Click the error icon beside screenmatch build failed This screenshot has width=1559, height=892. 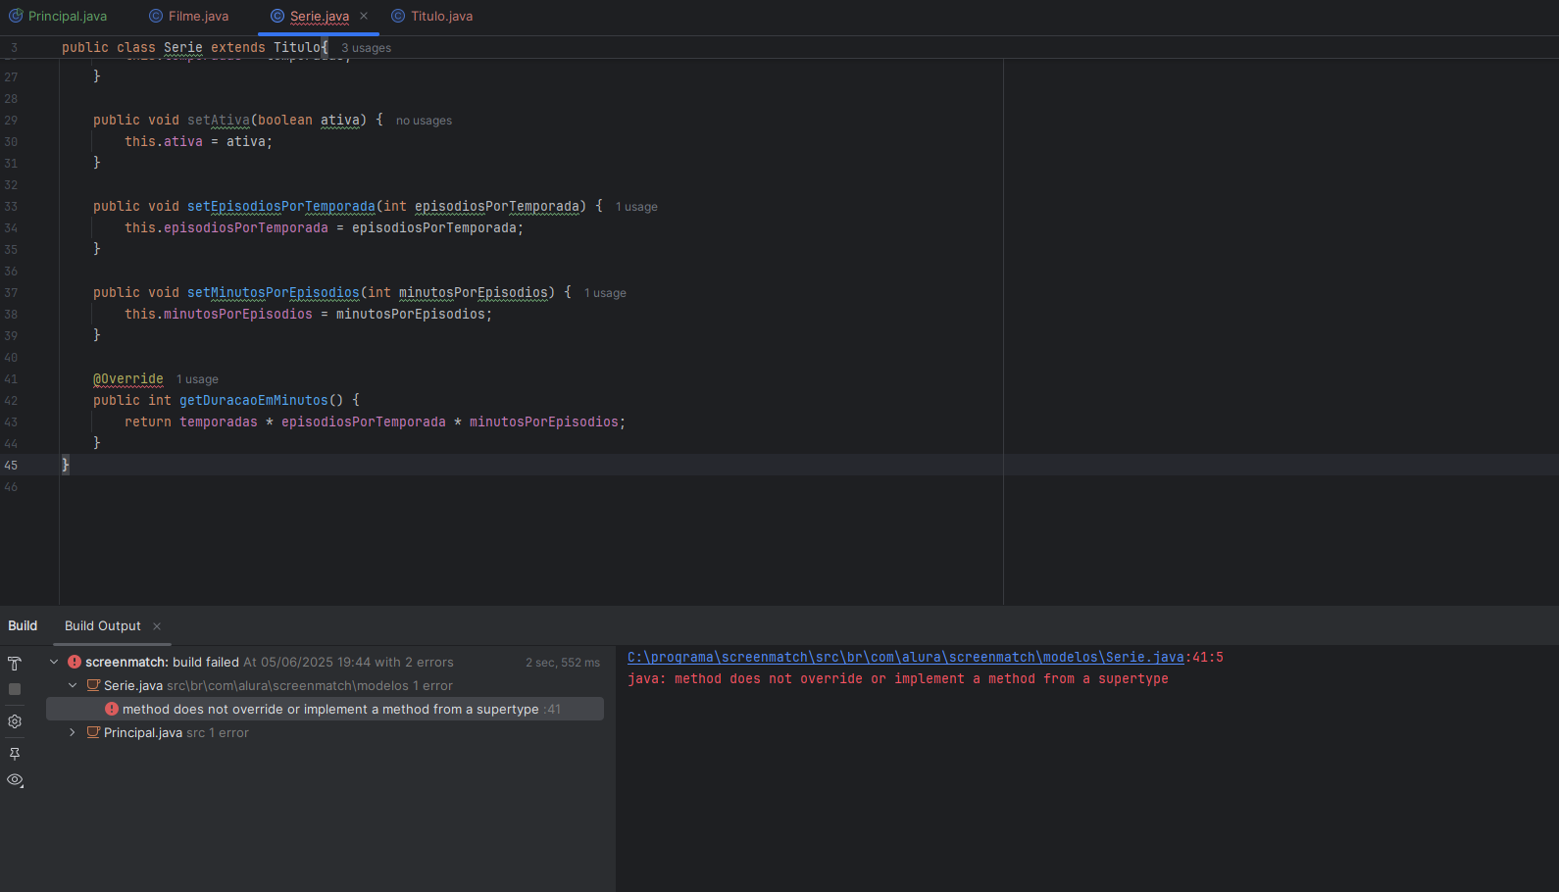75,662
